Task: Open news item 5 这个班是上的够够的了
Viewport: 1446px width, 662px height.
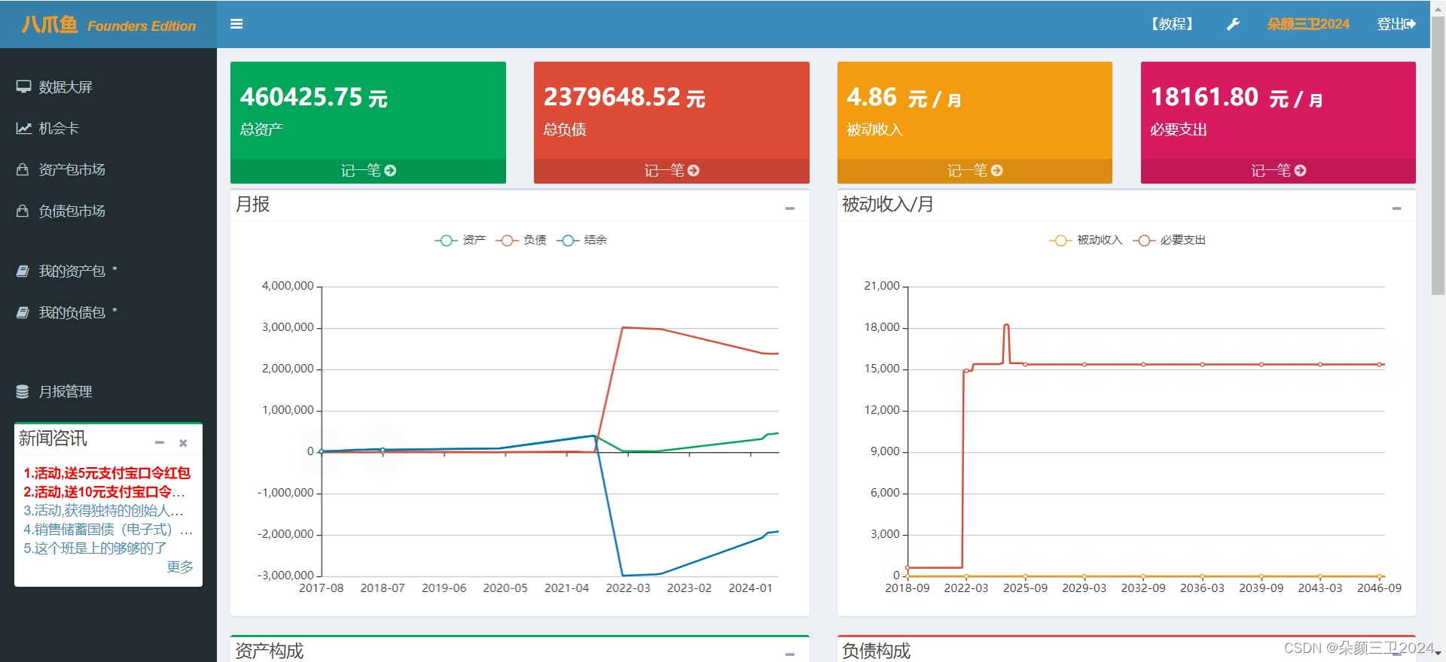Action: tap(95, 548)
